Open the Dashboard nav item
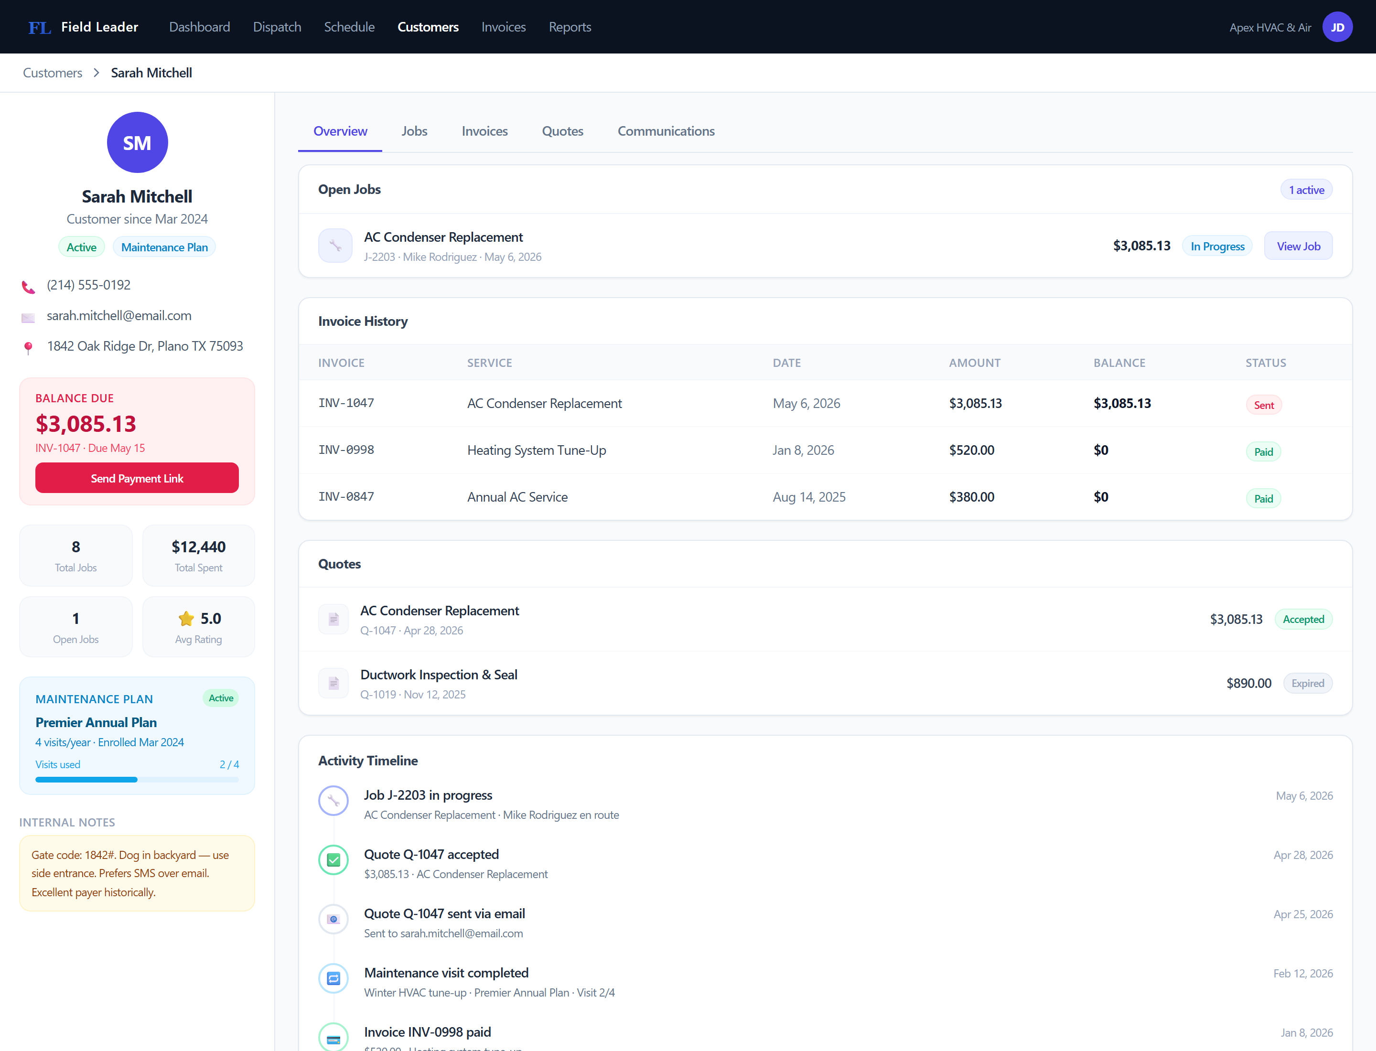This screenshot has height=1051, width=1376. 200,27
